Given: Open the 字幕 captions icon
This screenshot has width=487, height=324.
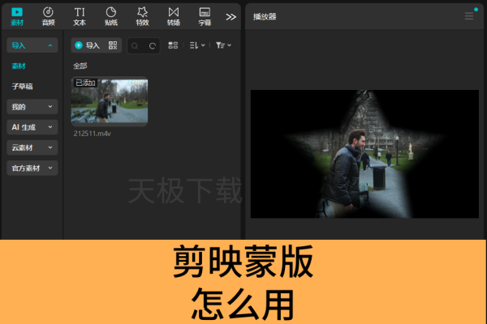Looking at the screenshot, I should [x=205, y=17].
